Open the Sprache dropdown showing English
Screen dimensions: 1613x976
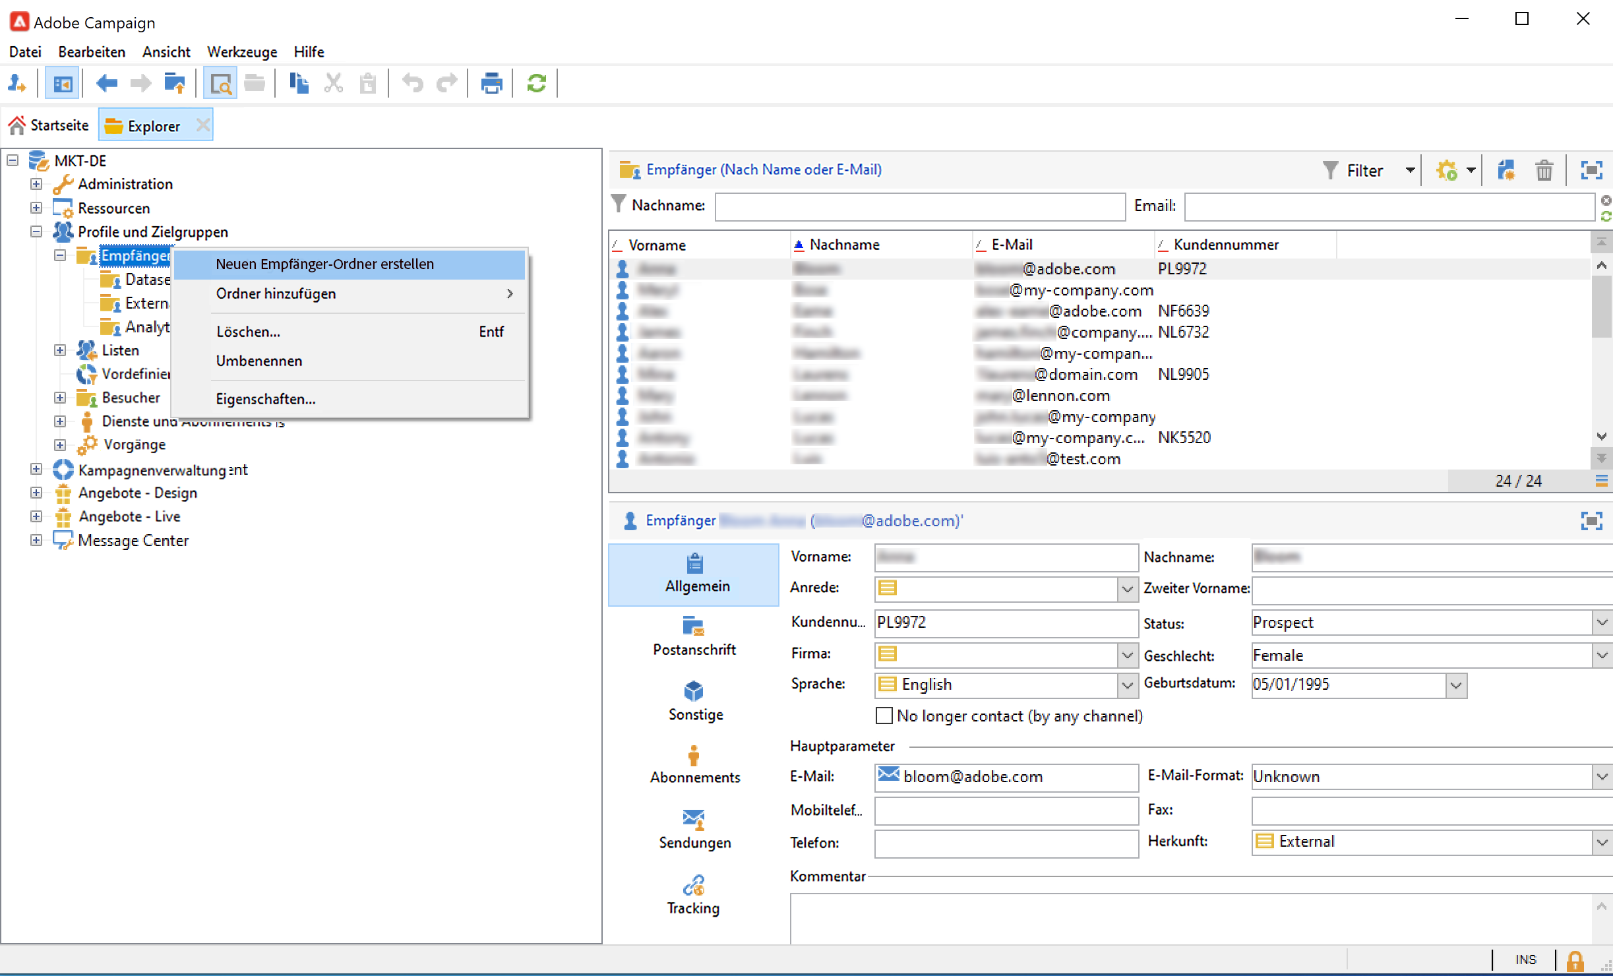coord(1127,685)
